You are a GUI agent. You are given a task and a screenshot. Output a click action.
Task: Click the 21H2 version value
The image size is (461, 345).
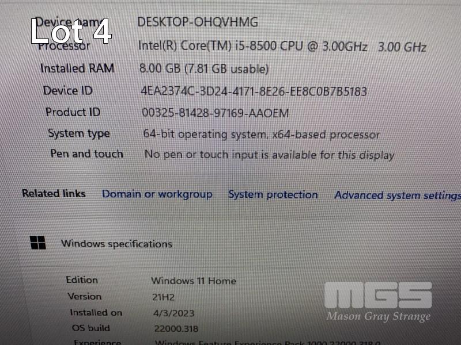pyautogui.click(x=164, y=297)
